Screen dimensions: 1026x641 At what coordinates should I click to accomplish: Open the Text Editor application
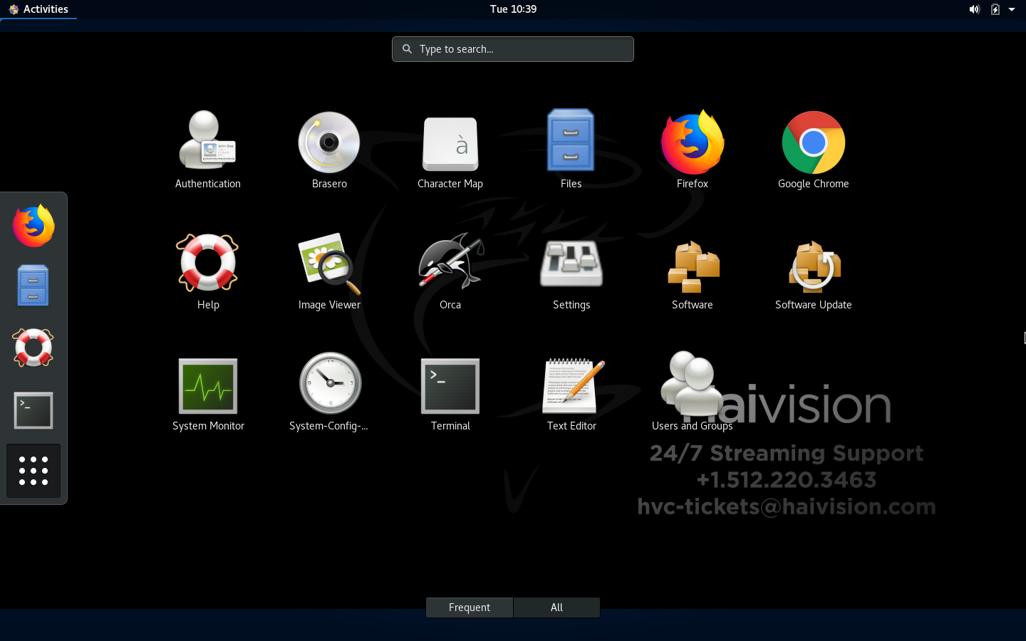pyautogui.click(x=571, y=385)
